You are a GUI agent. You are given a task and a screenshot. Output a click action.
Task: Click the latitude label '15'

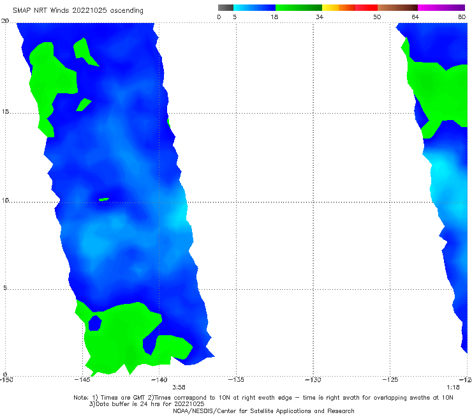click(5, 112)
